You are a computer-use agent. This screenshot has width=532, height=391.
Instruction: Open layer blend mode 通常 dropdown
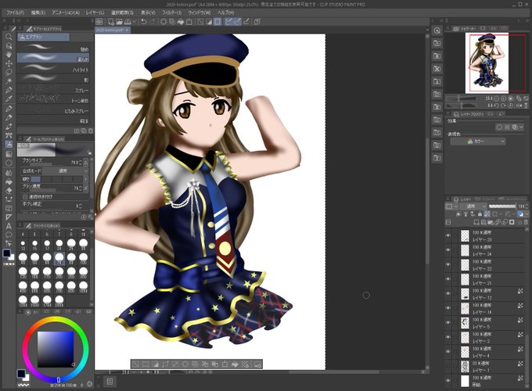click(x=473, y=206)
